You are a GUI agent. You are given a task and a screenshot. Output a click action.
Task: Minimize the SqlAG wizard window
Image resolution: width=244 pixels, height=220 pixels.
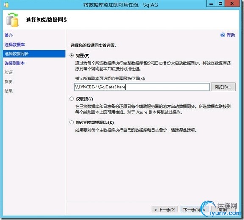(x=211, y=3)
